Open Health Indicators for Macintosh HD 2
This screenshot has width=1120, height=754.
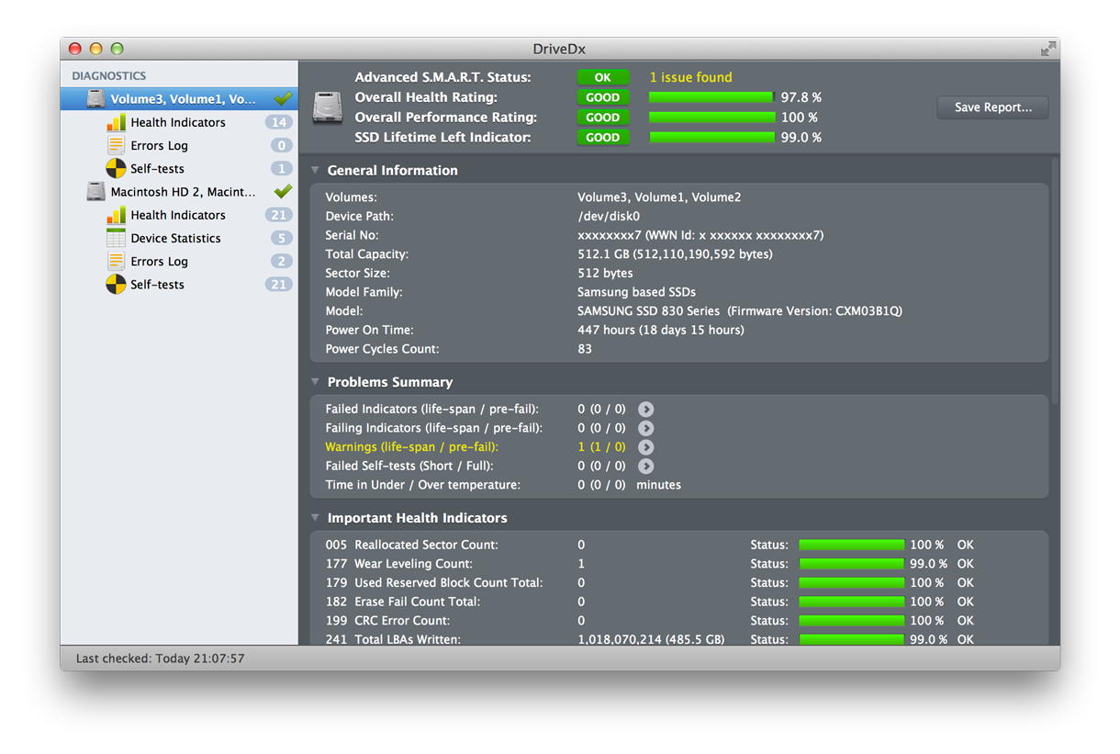point(177,215)
